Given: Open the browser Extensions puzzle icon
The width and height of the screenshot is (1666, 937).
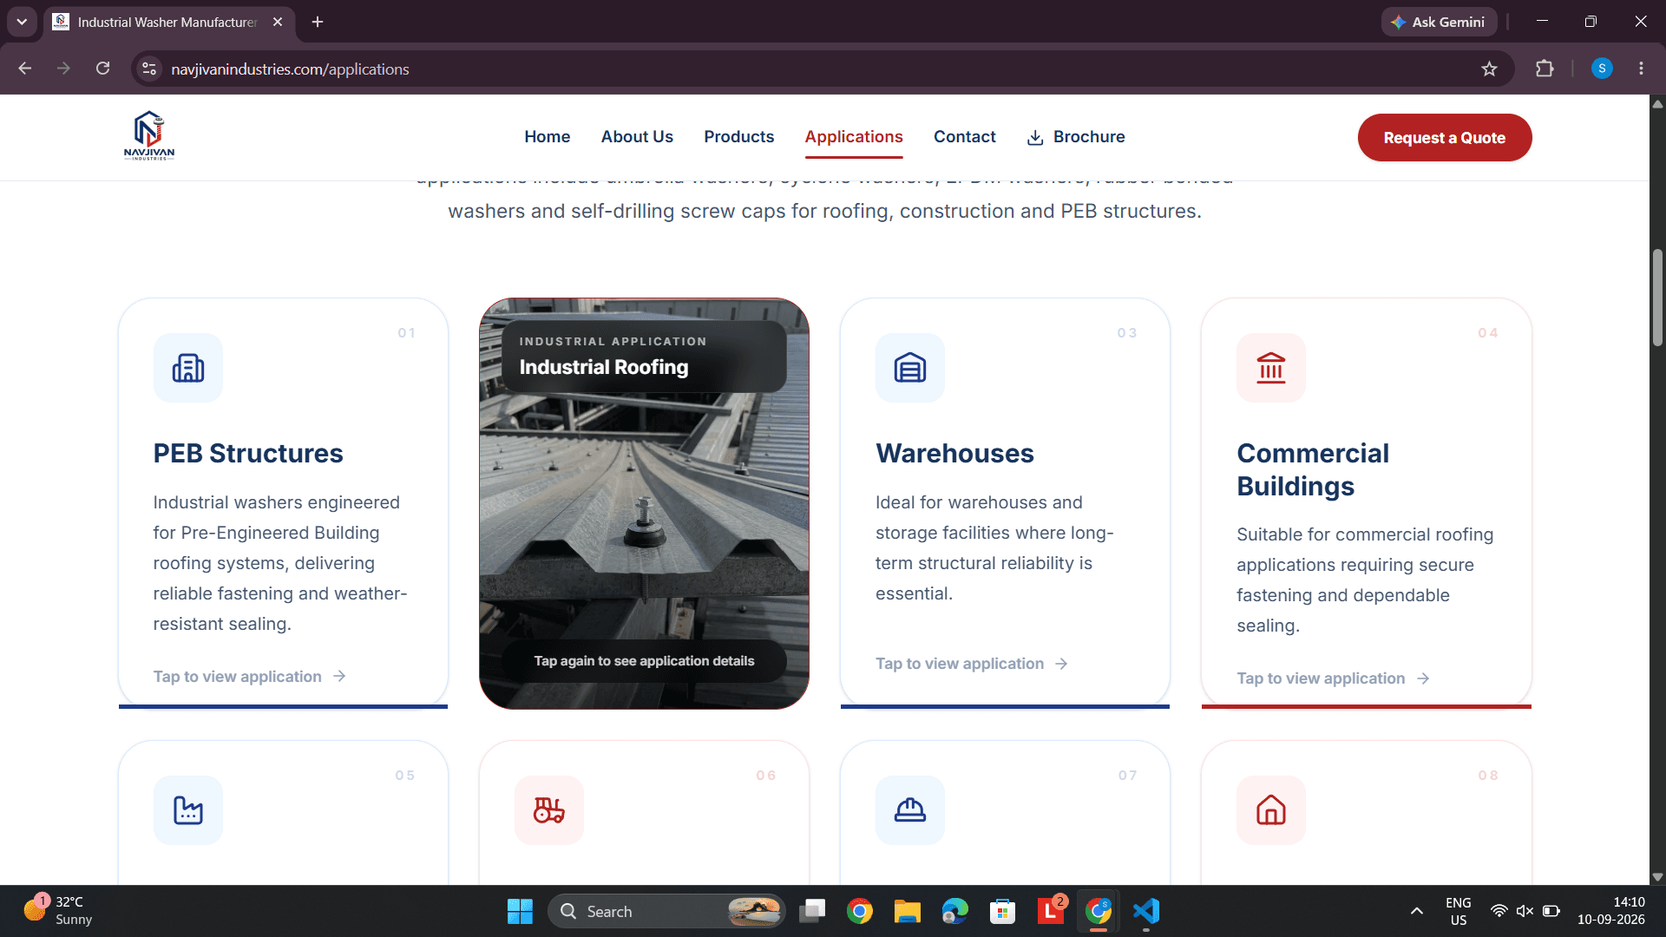Looking at the screenshot, I should (1545, 69).
